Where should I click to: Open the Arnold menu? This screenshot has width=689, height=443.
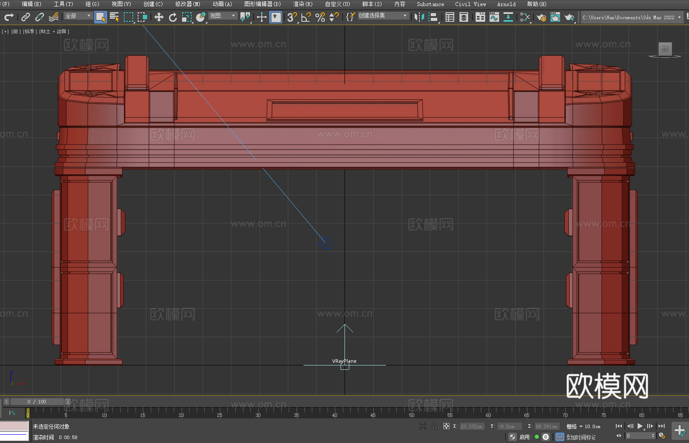(506, 4)
